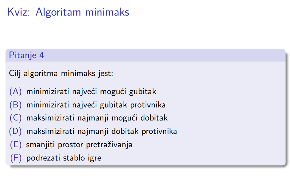This screenshot has height=178, width=290.
Task: Choose option (E) label
Action: click(x=16, y=145)
